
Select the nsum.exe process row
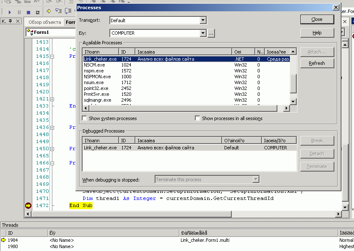(186, 82)
